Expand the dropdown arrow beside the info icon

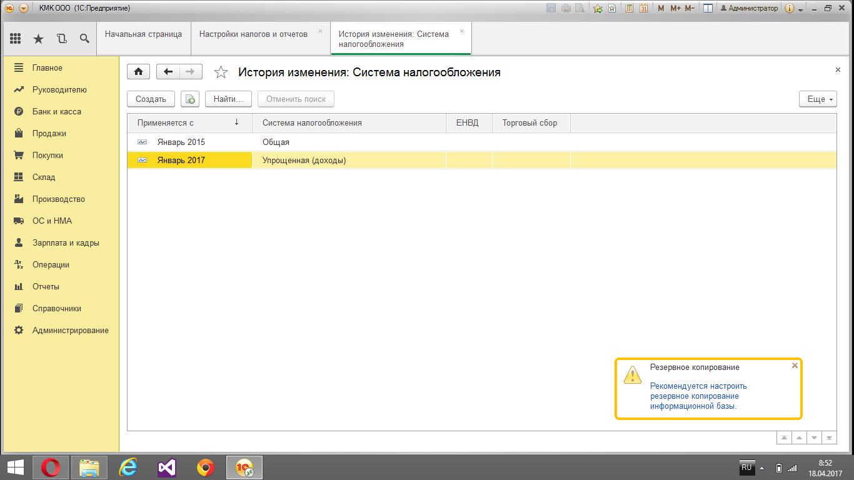click(x=800, y=9)
